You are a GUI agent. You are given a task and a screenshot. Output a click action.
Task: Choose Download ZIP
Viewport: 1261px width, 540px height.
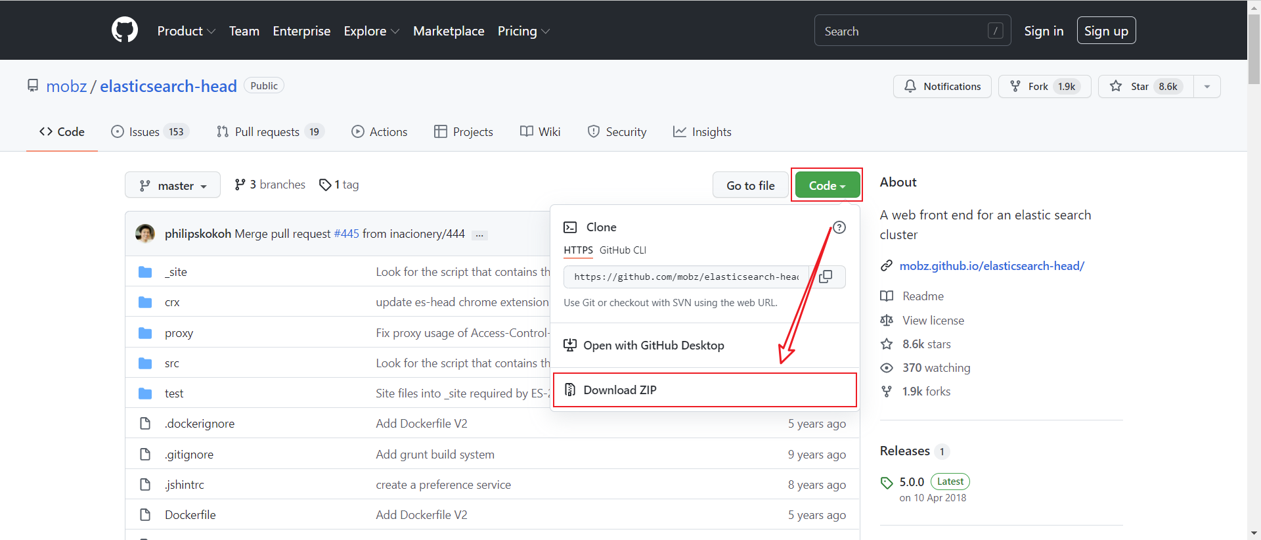pyautogui.click(x=705, y=390)
